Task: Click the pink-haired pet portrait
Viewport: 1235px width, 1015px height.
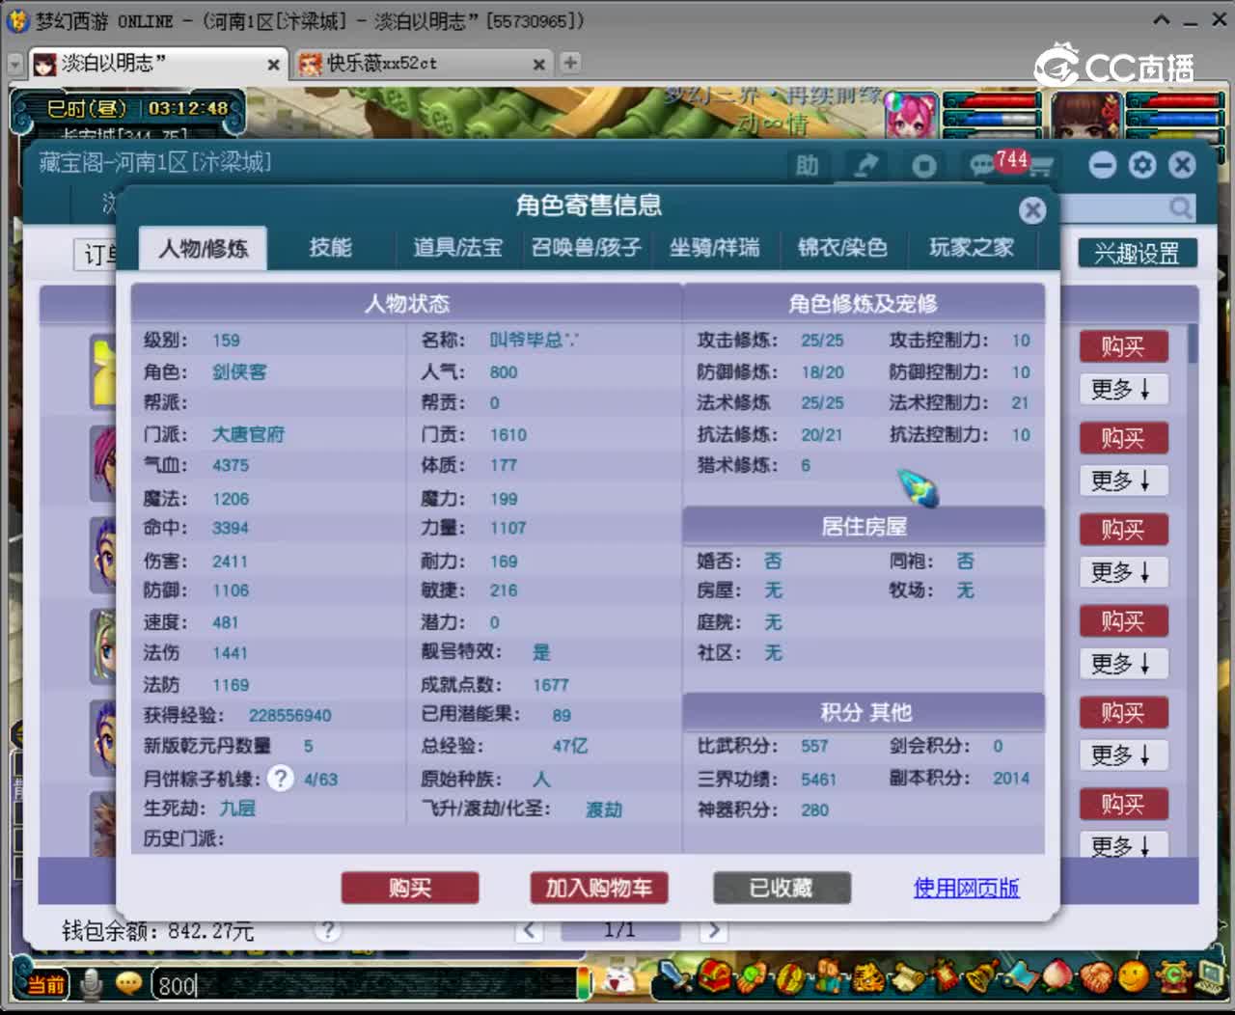Action: (x=911, y=117)
